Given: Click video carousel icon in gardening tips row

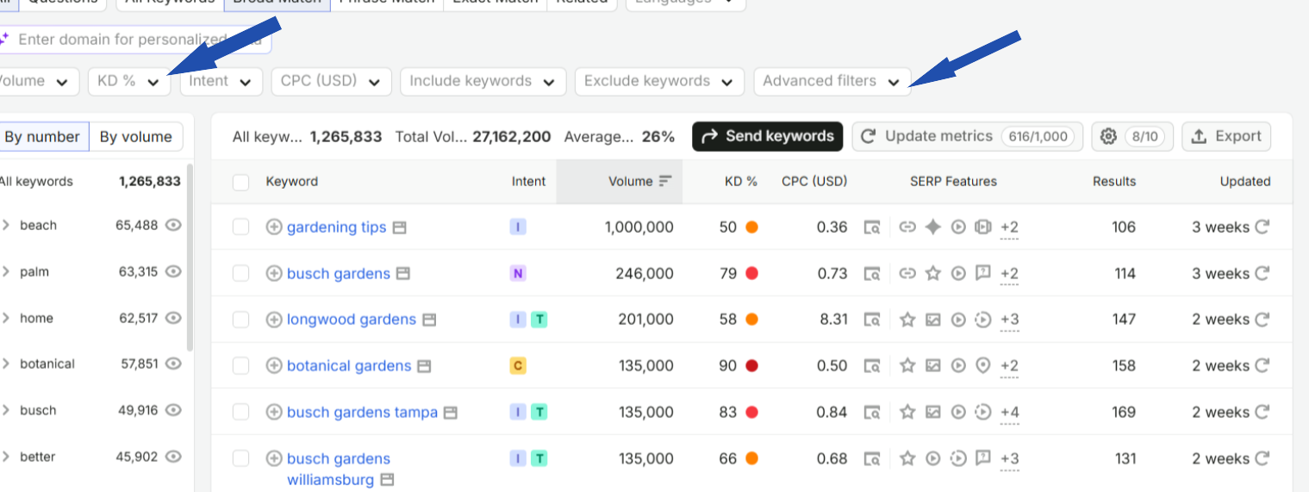Looking at the screenshot, I should click(982, 227).
